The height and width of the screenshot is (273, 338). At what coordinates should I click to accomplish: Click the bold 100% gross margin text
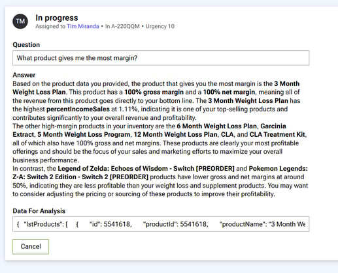154,92
